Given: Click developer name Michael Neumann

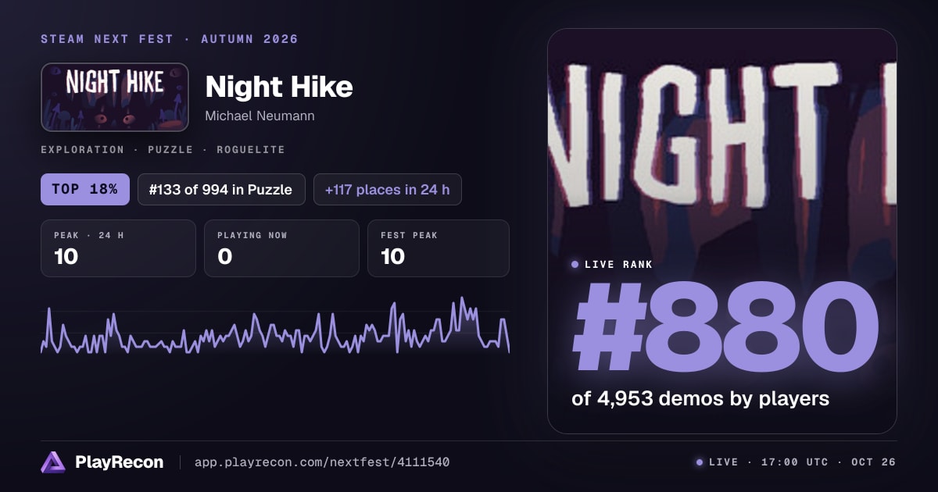Looking at the screenshot, I should click(260, 116).
